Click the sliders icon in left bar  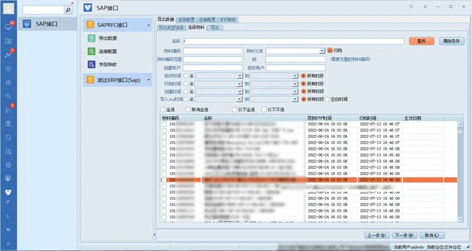[x=8, y=82]
